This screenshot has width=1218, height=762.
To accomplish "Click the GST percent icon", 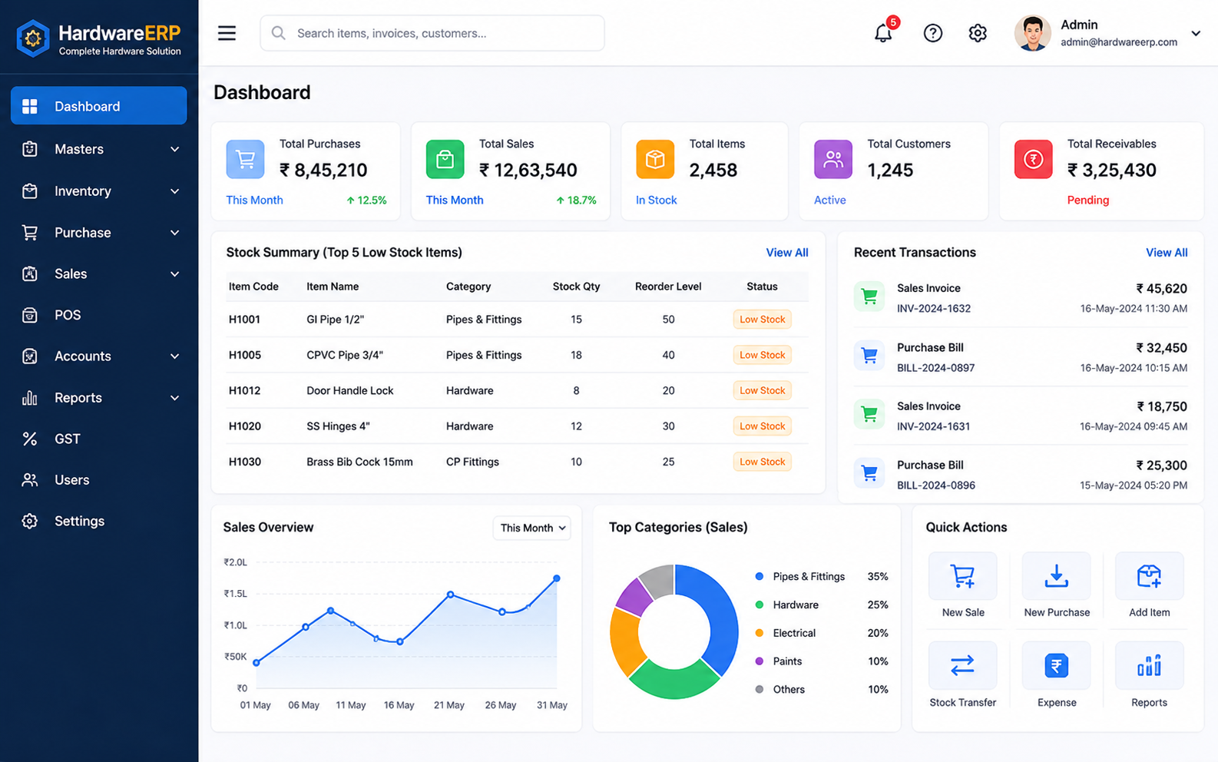I will tap(30, 439).
